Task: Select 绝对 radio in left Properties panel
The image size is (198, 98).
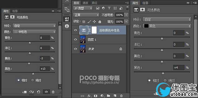Action: (33, 80)
